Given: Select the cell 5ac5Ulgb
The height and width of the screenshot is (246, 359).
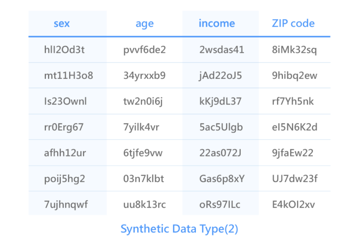Looking at the screenshot, I should coord(221,127).
